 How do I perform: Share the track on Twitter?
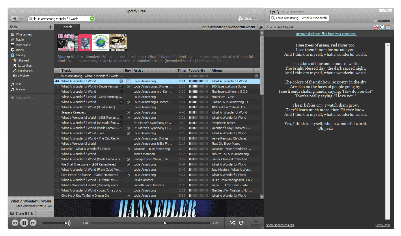click(32, 213)
